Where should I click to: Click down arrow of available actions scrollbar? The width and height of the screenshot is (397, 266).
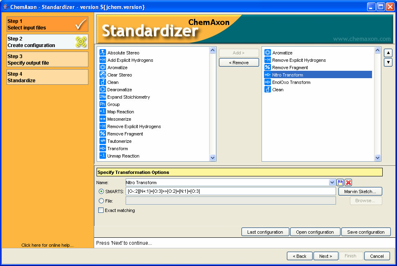[x=213, y=158]
